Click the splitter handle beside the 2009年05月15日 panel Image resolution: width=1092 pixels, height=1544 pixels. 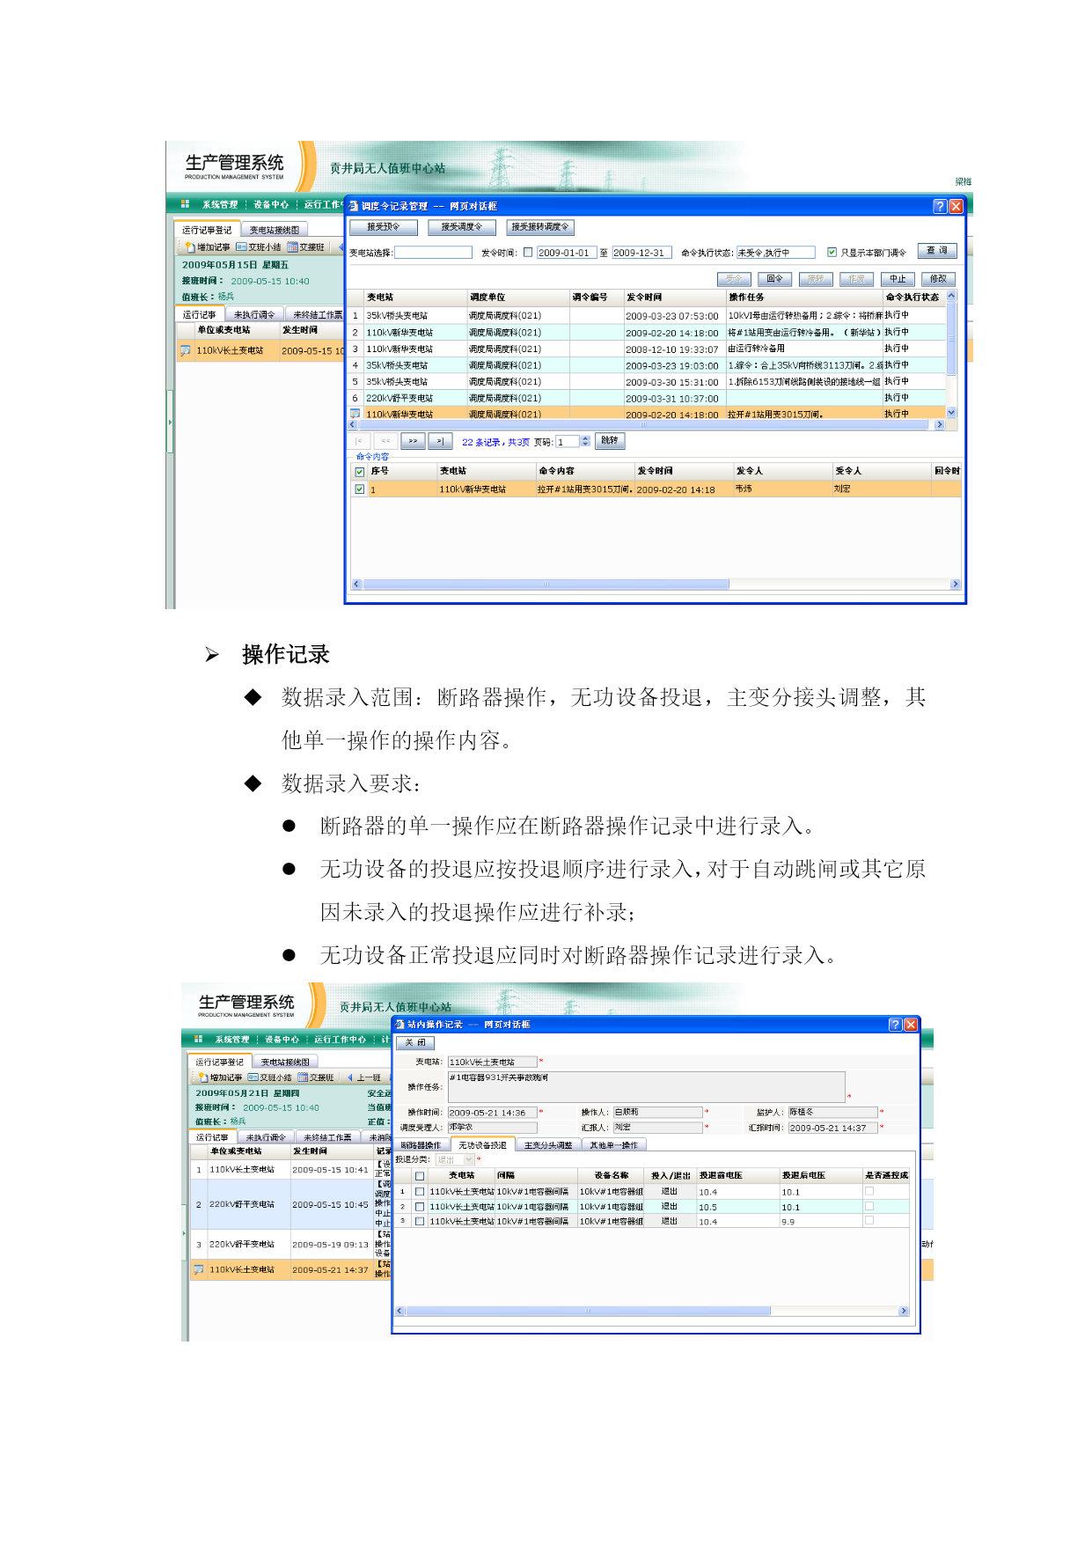170,423
